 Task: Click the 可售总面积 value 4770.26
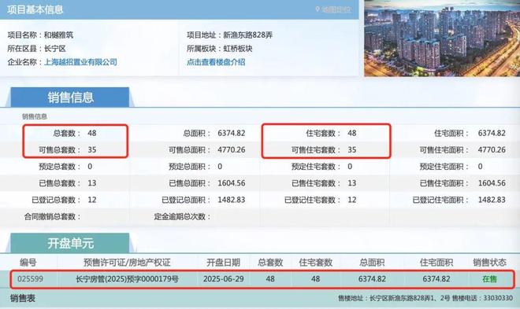coord(232,150)
